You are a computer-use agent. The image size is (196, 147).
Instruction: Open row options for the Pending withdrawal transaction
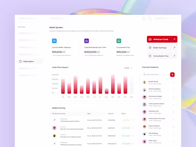pyautogui.click(x=133, y=120)
